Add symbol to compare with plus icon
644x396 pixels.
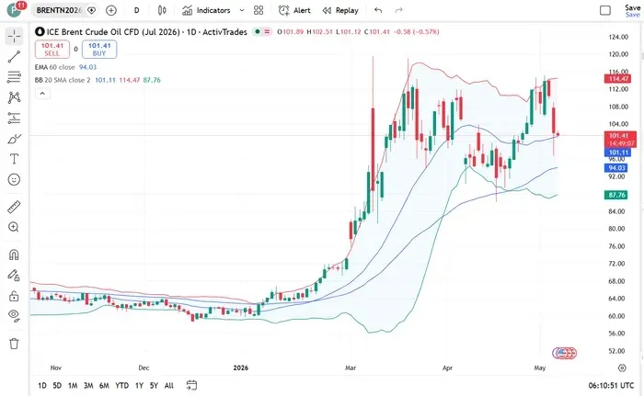pyautogui.click(x=111, y=10)
